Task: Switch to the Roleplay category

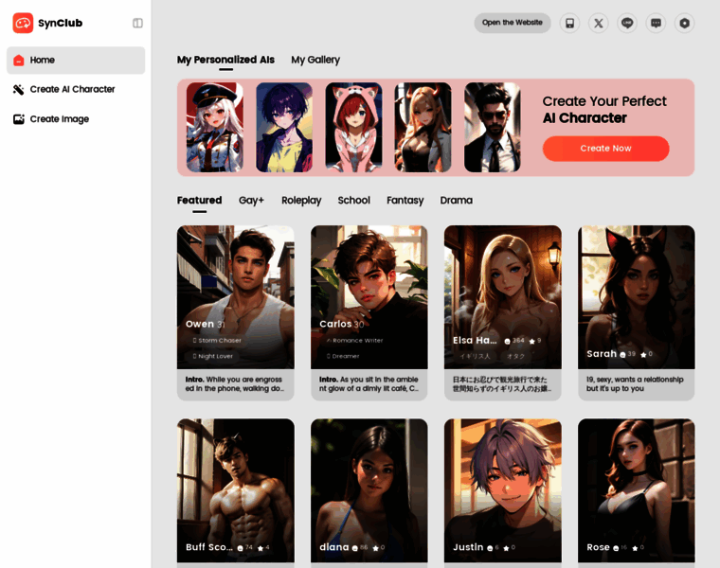Action: 301,201
